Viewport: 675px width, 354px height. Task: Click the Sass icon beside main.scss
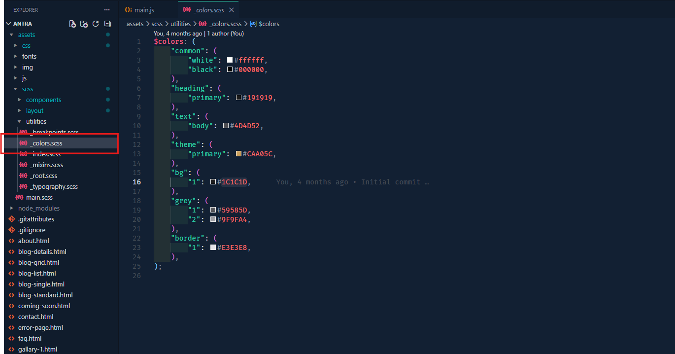(19, 197)
